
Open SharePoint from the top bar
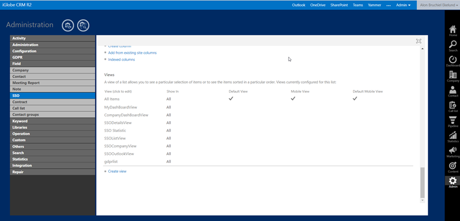[339, 5]
